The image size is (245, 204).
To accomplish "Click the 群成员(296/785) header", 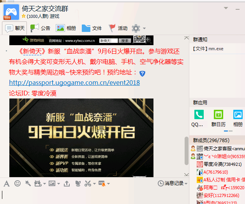I will (x=211, y=140).
